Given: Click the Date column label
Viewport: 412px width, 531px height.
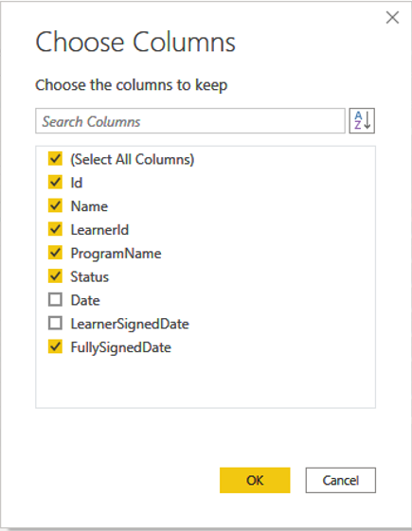Looking at the screenshot, I should pyautogui.click(x=85, y=300).
